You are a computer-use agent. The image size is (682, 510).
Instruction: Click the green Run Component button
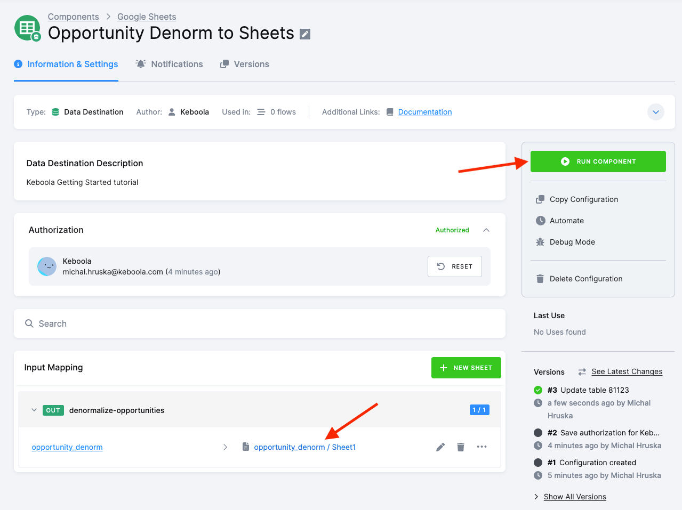[598, 161]
